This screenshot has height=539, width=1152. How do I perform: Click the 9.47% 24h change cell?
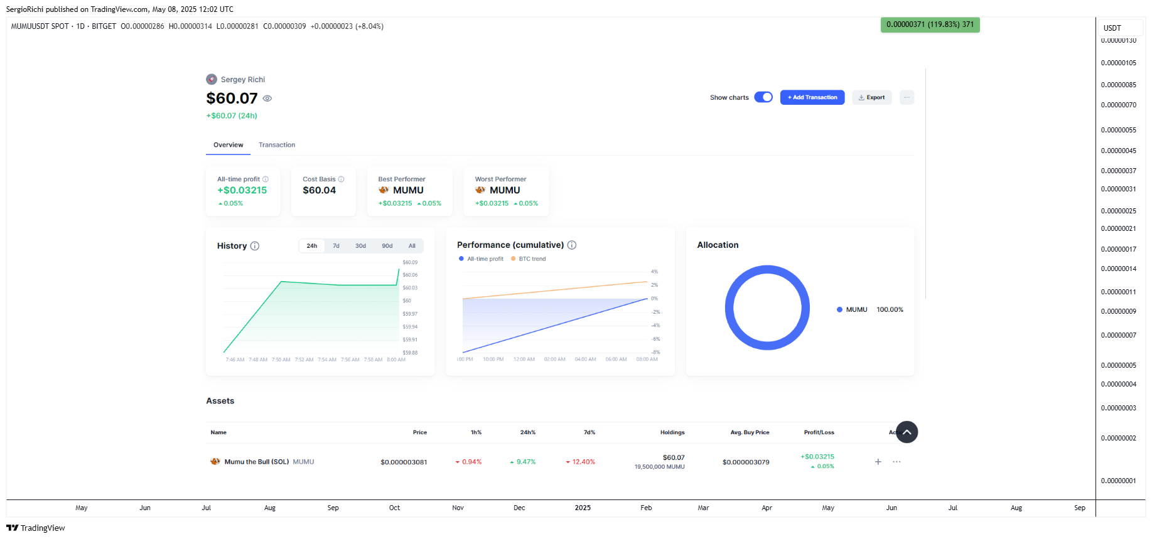pos(522,462)
